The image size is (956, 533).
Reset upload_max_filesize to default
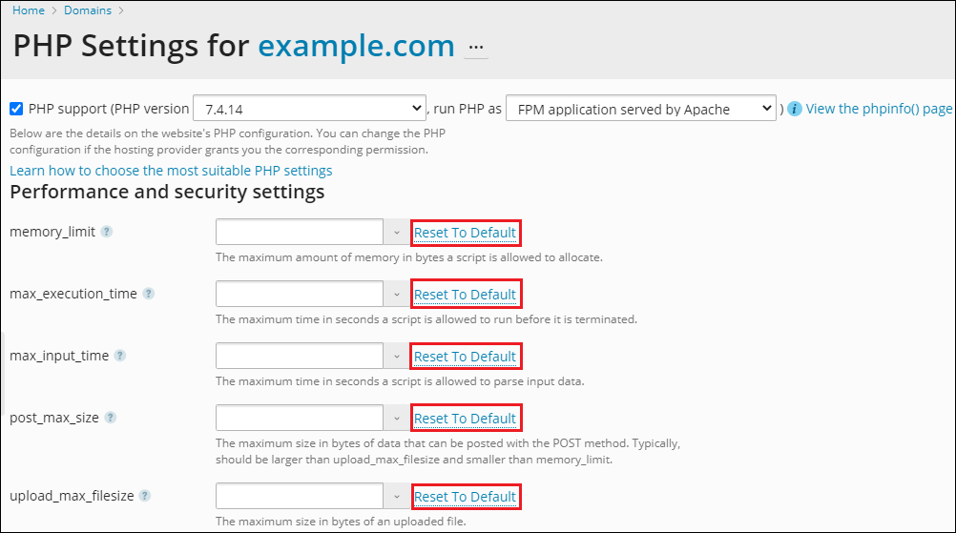tap(466, 497)
